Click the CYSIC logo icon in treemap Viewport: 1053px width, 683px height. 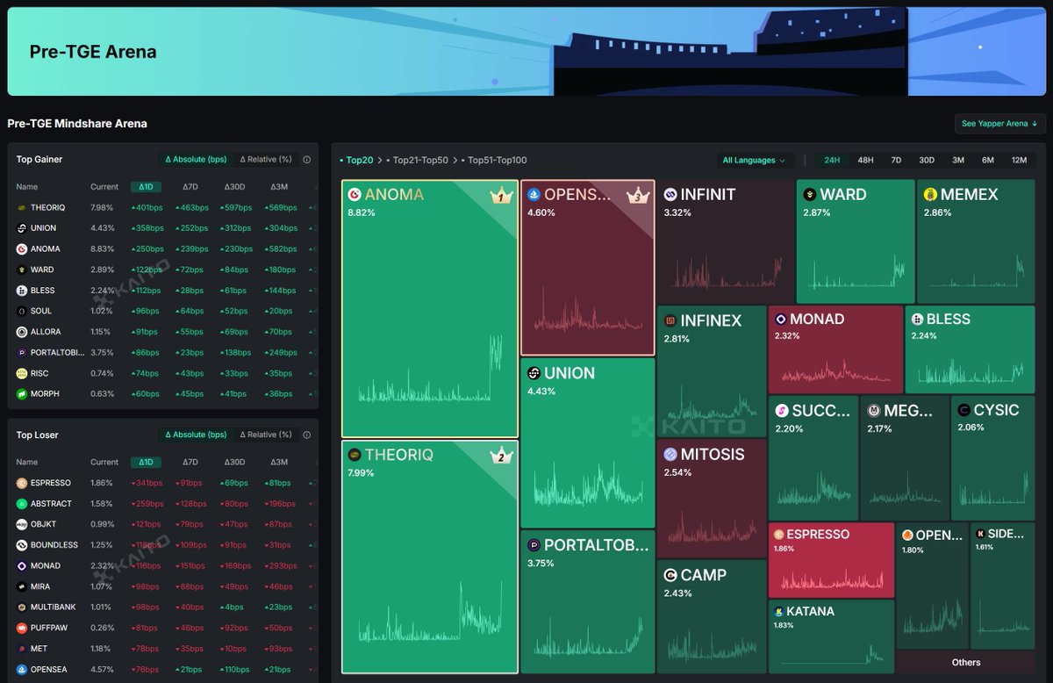click(964, 410)
